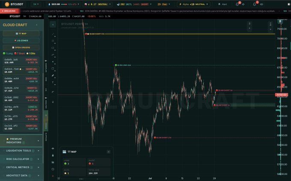291x181 pixels.
Task: Select the trend line drawing tool
Action: click(x=53, y=34)
